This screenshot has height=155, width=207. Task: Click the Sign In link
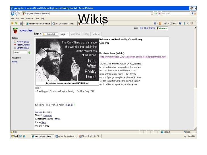[x=152, y=28]
